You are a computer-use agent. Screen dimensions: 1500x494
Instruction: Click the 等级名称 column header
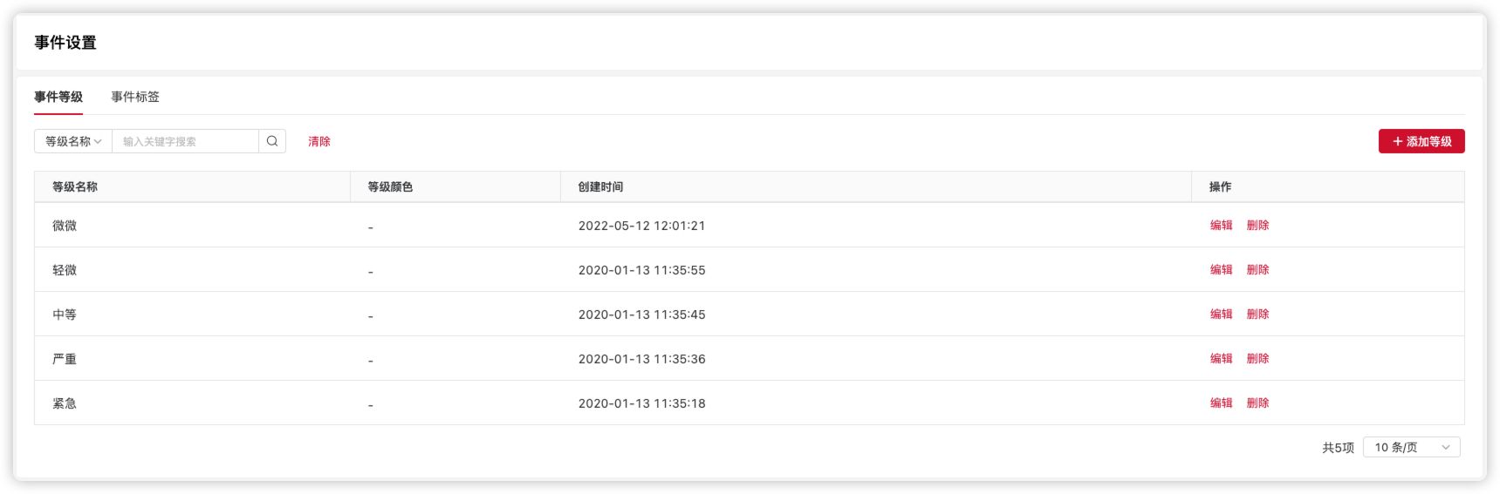(x=75, y=187)
